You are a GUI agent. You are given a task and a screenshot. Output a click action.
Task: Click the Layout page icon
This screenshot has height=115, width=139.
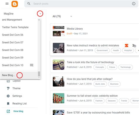pyautogui.click(x=8, y=81)
